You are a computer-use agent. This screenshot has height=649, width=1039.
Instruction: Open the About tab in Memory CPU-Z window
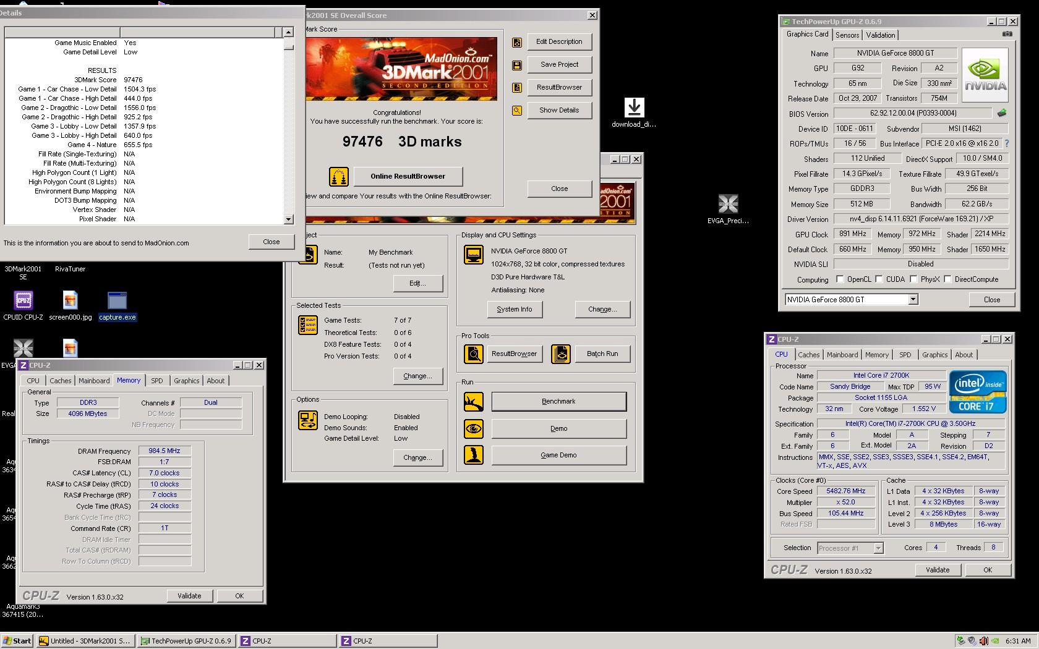[215, 381]
